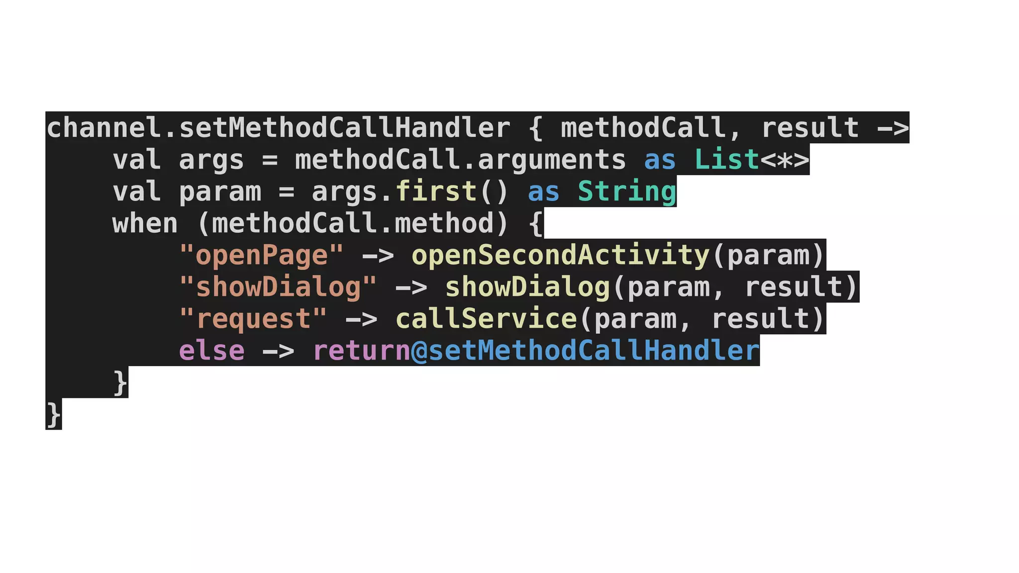Click the "showDialog" string literal
Image resolution: width=1019 pixels, height=573 pixels.
(x=278, y=287)
